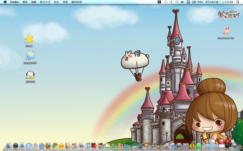The width and height of the screenshot is (243, 151).
Task: Open the Image Capture camera icon
Action: [x=100, y=145]
